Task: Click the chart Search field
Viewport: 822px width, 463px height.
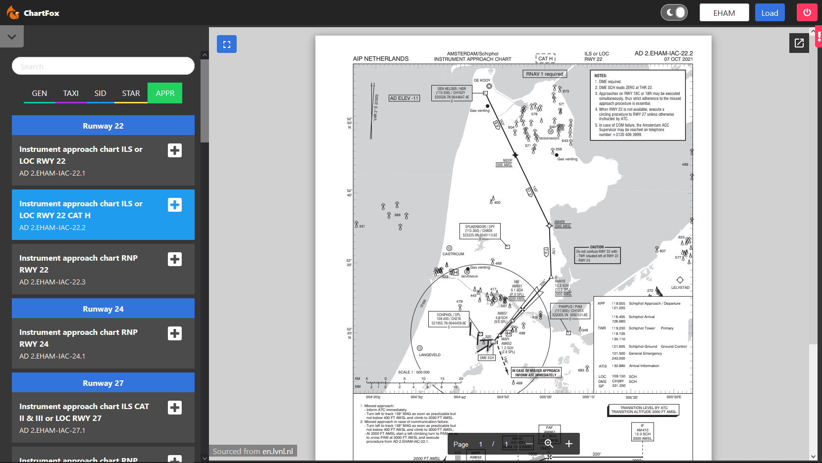Action: [103, 66]
